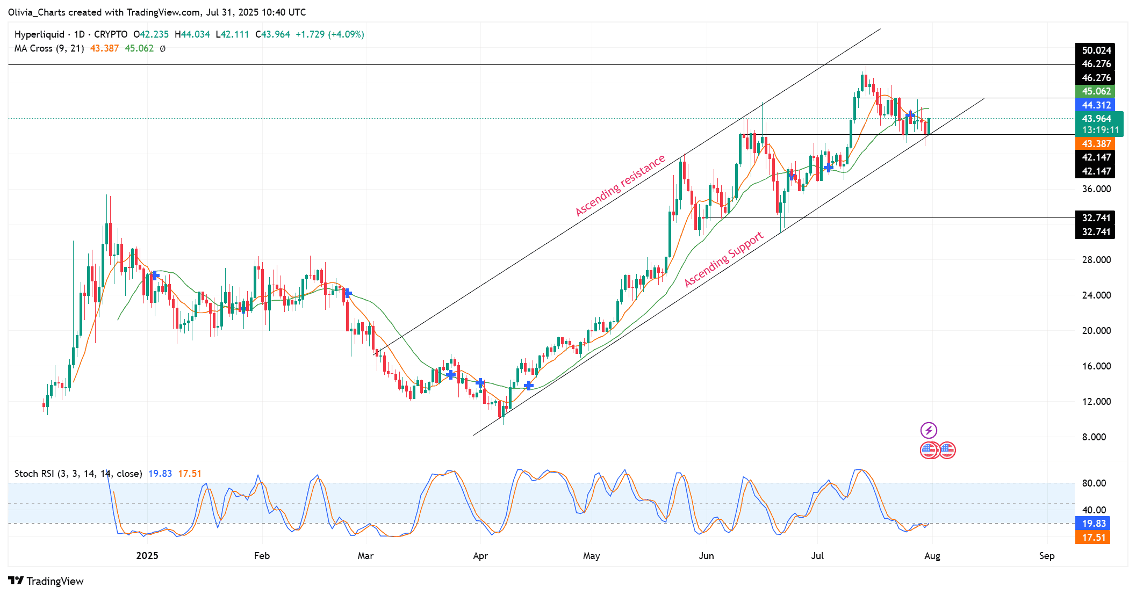Click the Feb label on the time axis
The height and width of the screenshot is (595, 1136).
[x=262, y=556]
